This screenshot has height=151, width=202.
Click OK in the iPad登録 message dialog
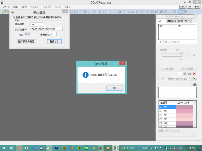(x=115, y=88)
